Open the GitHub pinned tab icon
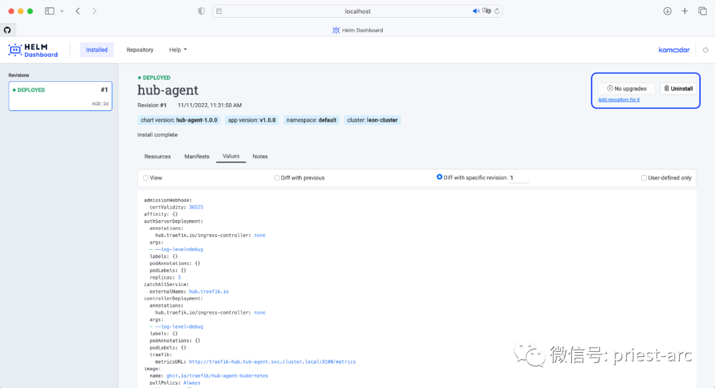715x388 pixels. pyautogui.click(x=7, y=30)
